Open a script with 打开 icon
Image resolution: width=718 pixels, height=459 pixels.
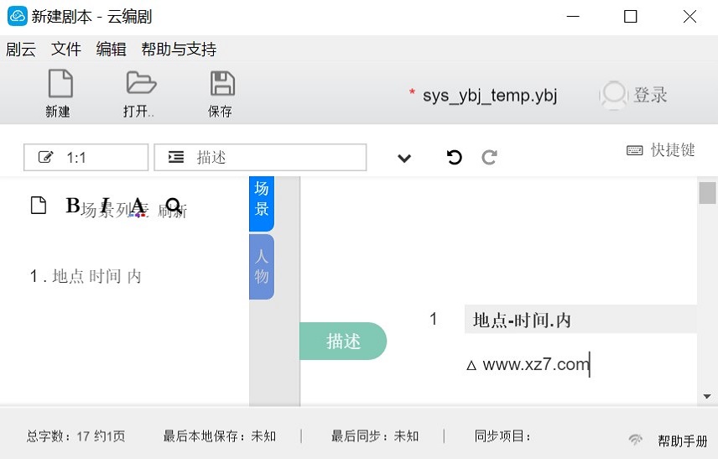pyautogui.click(x=140, y=85)
